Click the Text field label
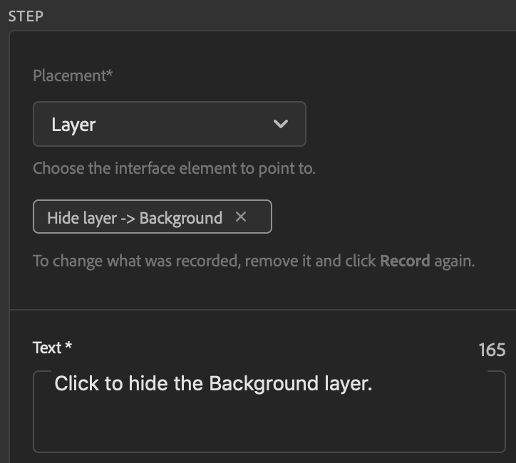Image resolution: width=516 pixels, height=463 pixels. coord(47,348)
